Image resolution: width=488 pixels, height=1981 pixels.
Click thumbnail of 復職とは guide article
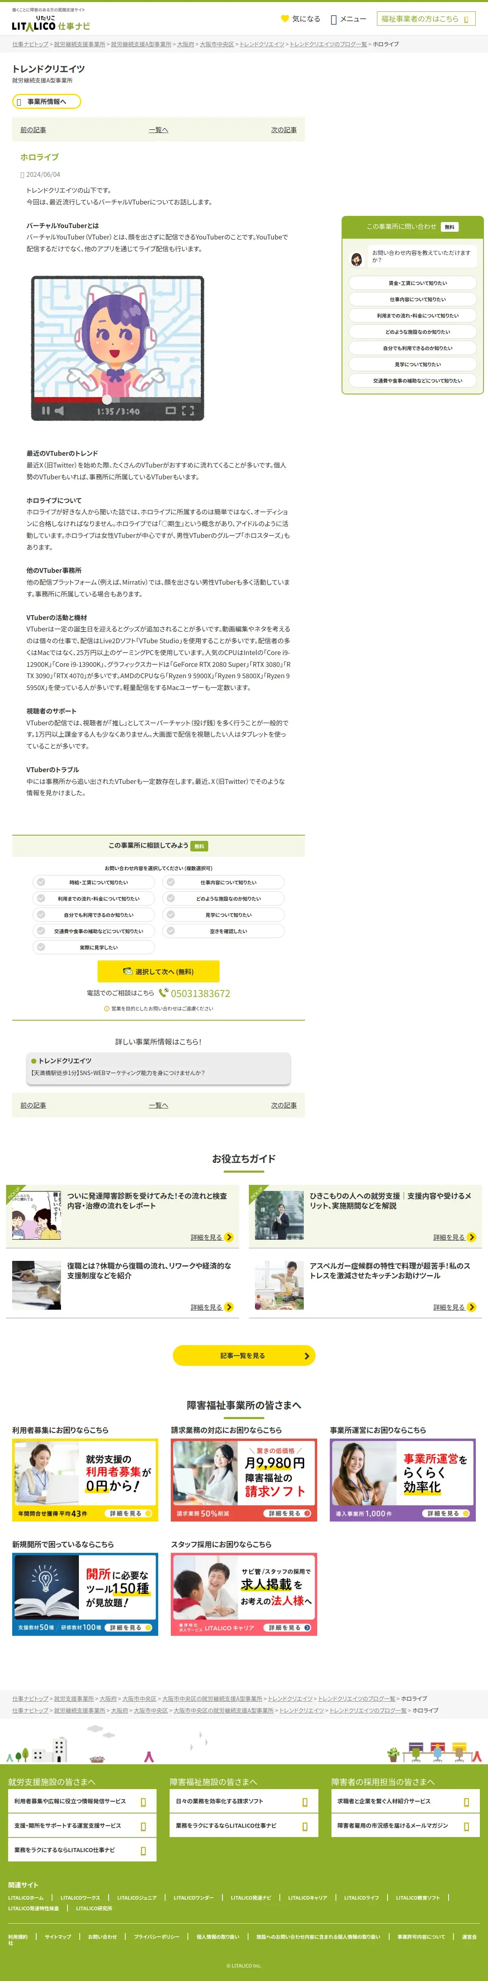click(x=36, y=1285)
